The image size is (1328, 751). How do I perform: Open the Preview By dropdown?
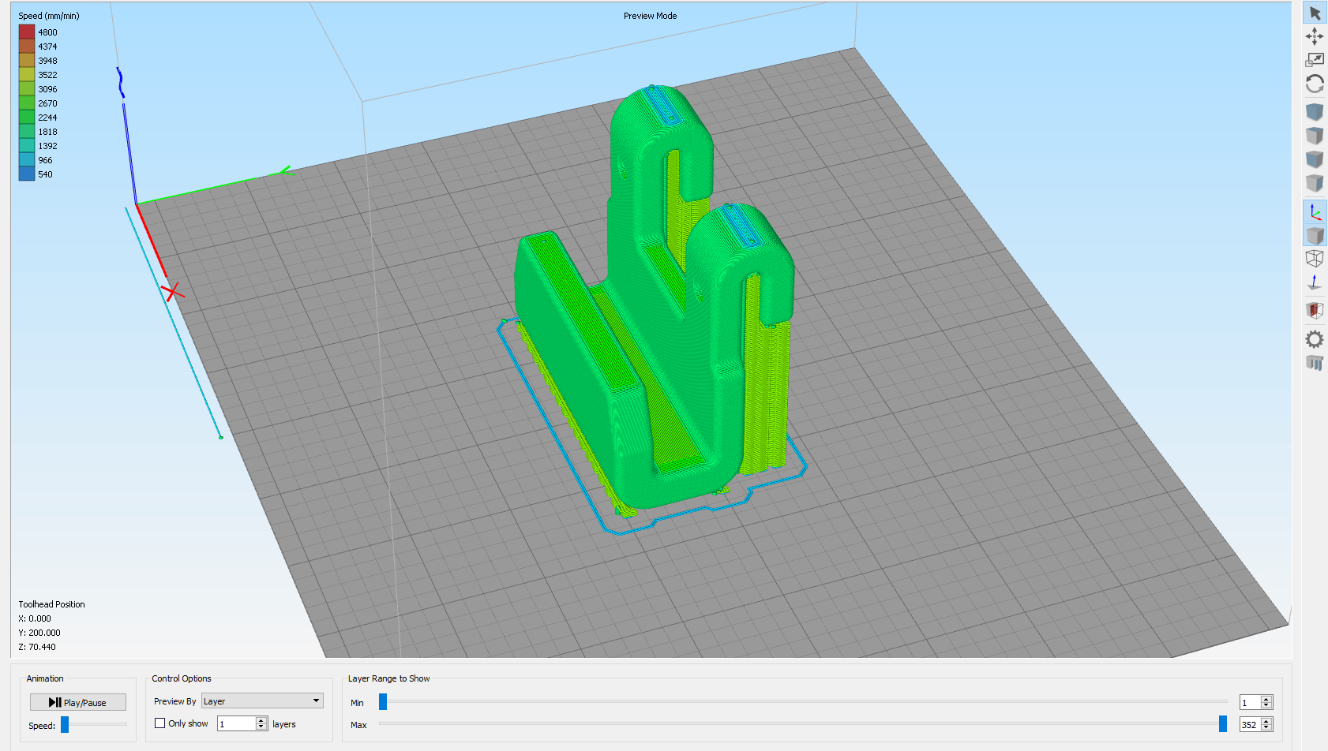point(262,701)
